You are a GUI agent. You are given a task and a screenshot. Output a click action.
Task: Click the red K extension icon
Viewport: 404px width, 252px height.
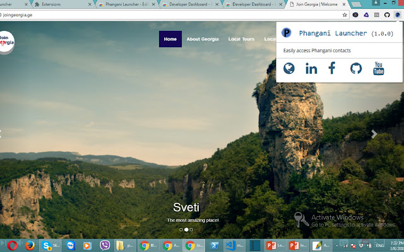[x=355, y=15]
